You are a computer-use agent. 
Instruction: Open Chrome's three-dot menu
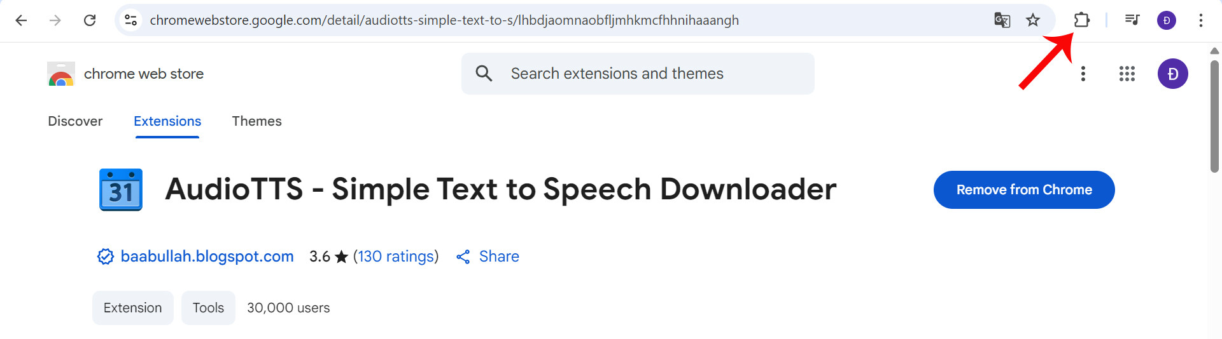click(x=1200, y=20)
